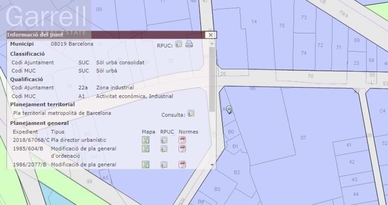Click map parcel labeled 69
This screenshot has height=205, width=388.
coord(357,40)
